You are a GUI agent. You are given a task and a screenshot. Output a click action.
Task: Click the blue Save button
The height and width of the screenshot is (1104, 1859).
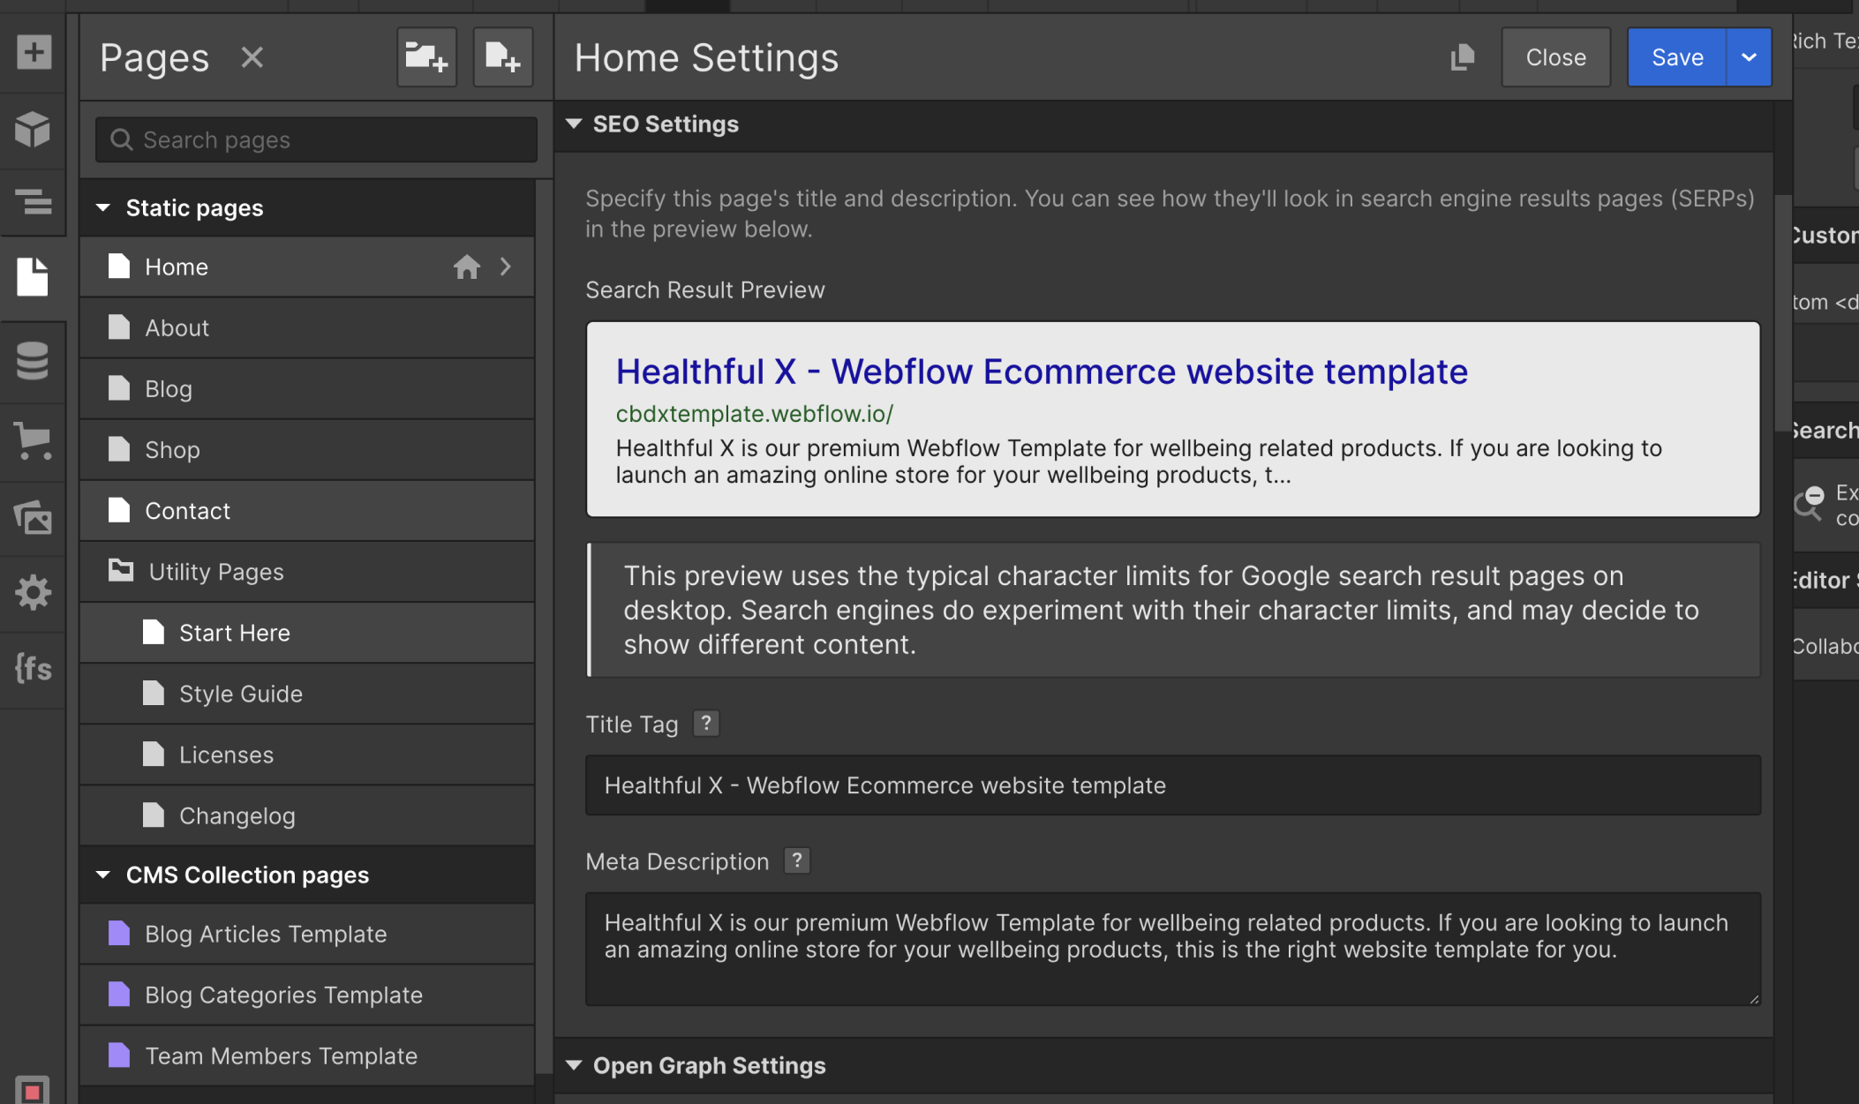pos(1676,57)
